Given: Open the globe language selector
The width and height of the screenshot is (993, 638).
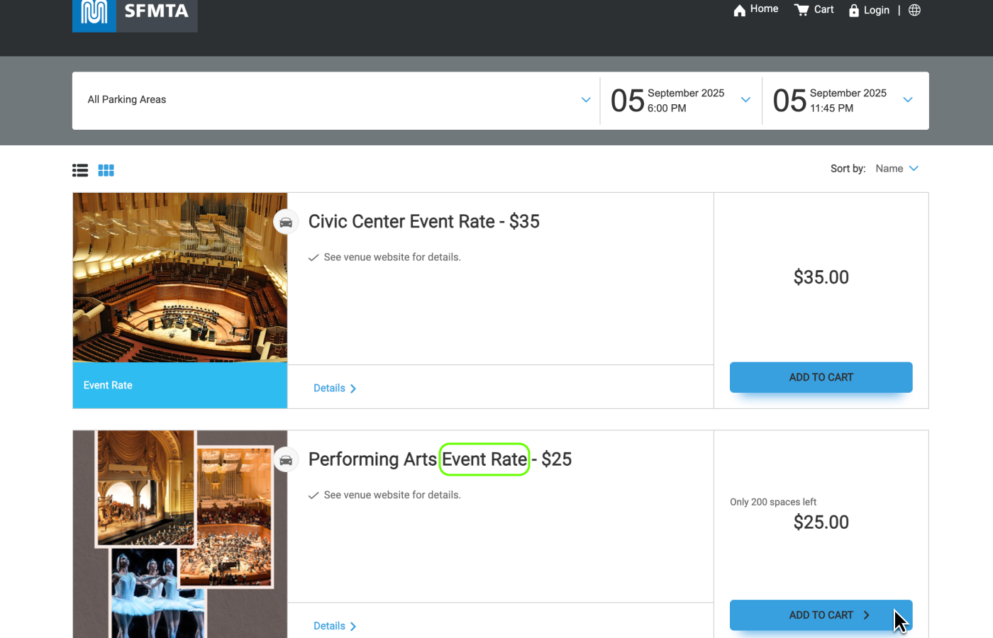Looking at the screenshot, I should tap(915, 10).
